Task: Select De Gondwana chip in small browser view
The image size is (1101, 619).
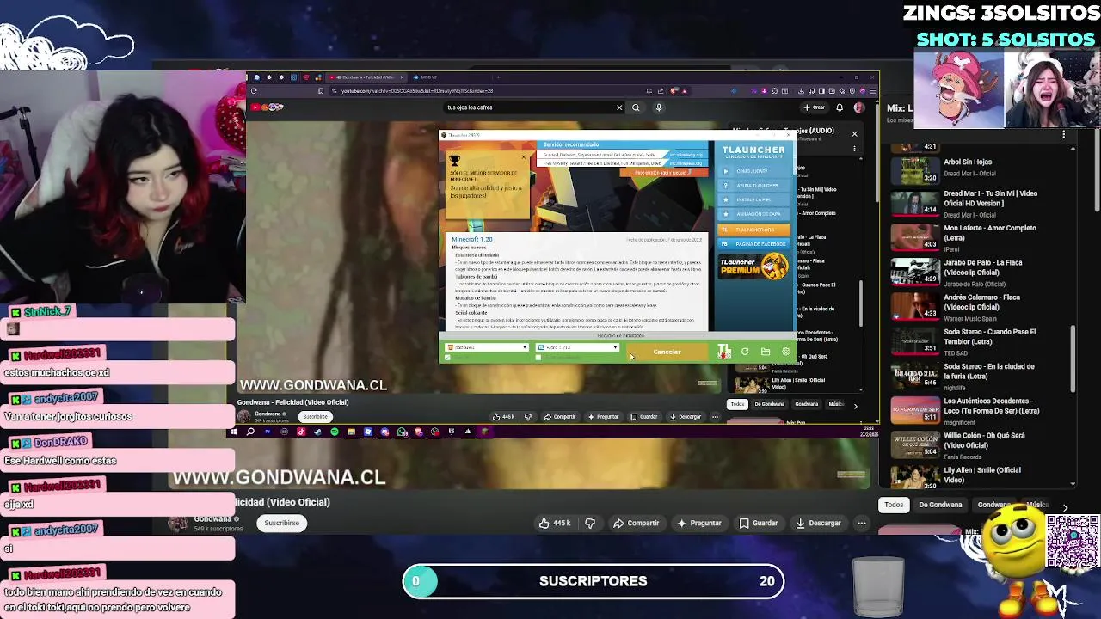Action: pos(770,404)
